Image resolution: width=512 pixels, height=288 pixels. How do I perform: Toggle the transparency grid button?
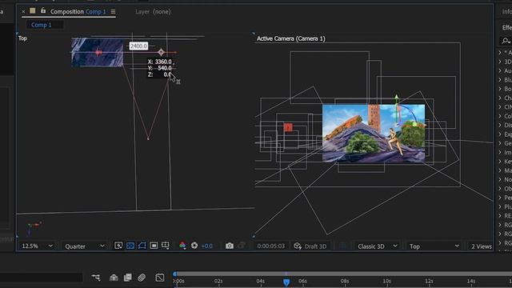pos(130,246)
